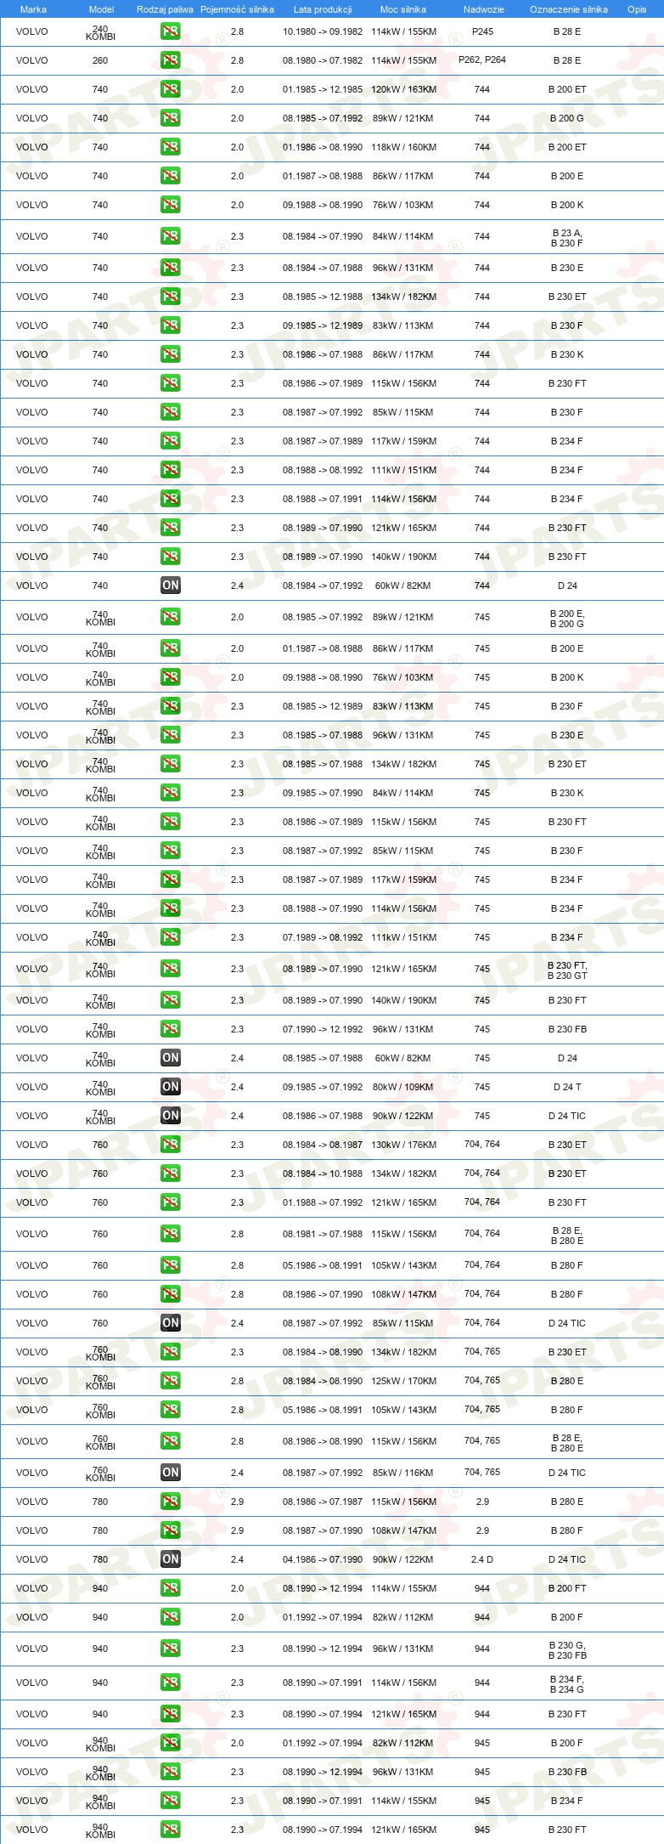Click diesel ON icon in 760 KOMBI D 24 TIC row

click(x=171, y=1473)
